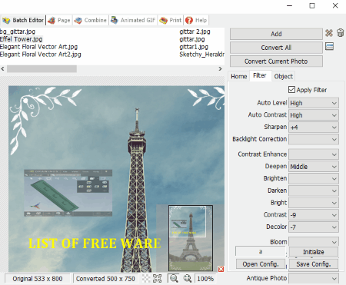Click the remove-file X icon beside Add
346x285 pixels.
pyautogui.click(x=329, y=33)
